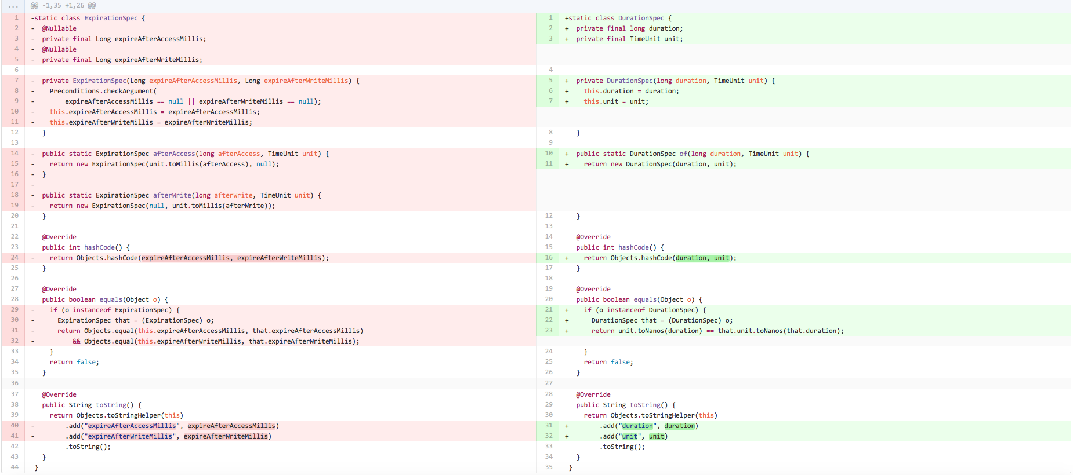Select added line number 10
Image resolution: width=1073 pixels, height=475 pixels.
[549, 154]
